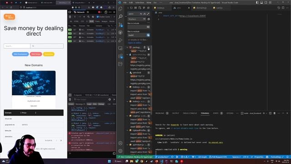Collapse the apiHelper.js search results
Image resolution: width=291 pixels, height=164 pixels.
click(x=127, y=145)
